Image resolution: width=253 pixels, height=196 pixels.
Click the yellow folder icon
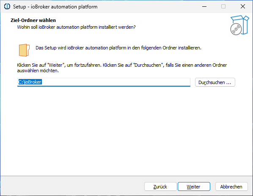[24, 50]
